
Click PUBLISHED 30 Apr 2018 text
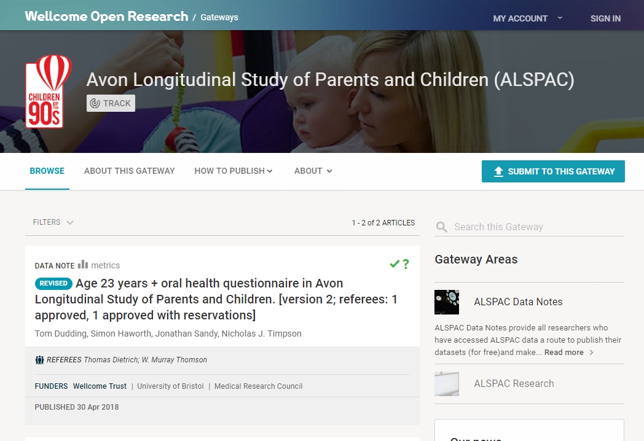point(77,407)
